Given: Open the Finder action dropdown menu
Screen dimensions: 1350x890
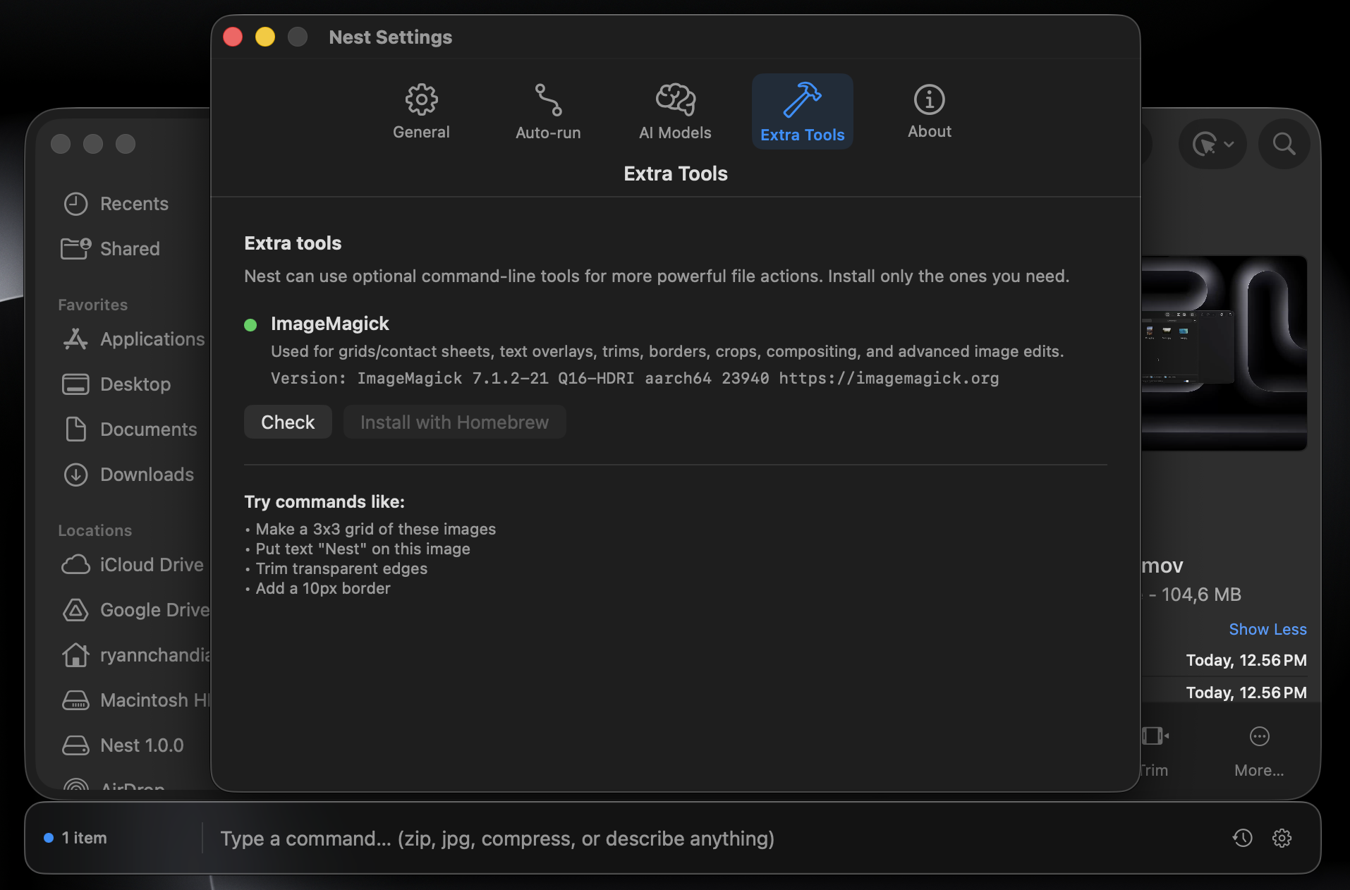Looking at the screenshot, I should pos(1212,145).
